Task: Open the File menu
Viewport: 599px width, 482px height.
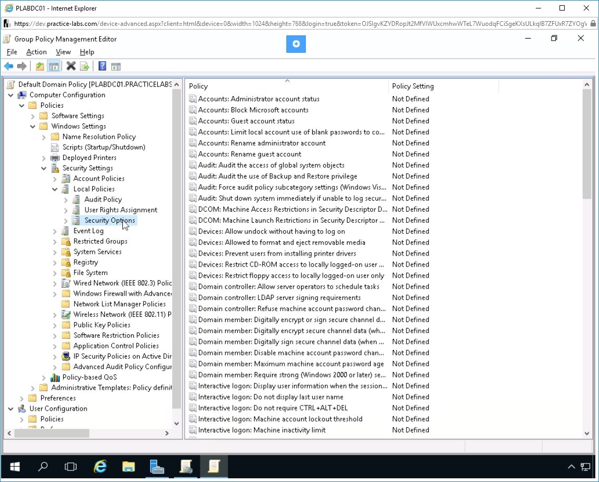Action: [12, 52]
